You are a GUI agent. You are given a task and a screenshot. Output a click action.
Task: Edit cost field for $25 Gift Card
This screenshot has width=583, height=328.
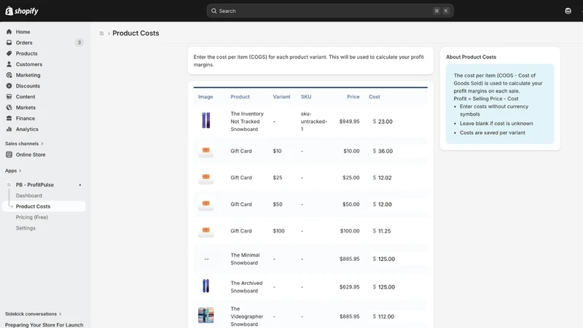[x=397, y=177]
